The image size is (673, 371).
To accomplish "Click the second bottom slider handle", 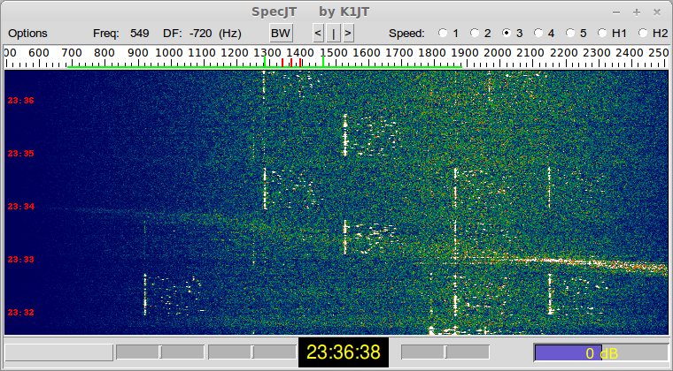I will [x=252, y=352].
